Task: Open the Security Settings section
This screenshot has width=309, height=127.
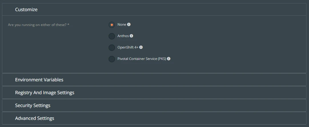Action: [x=154, y=105]
